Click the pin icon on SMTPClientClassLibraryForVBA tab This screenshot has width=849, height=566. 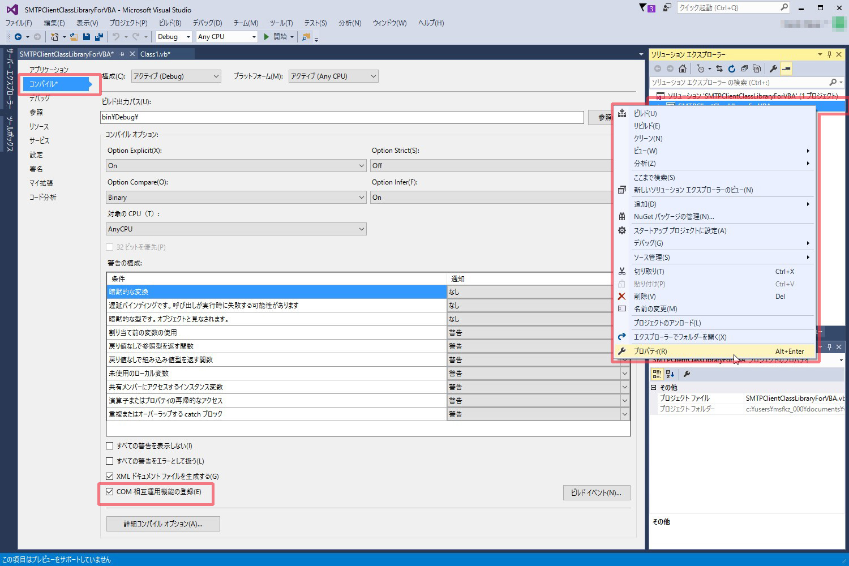(x=122, y=54)
